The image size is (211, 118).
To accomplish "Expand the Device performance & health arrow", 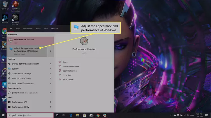I will (x=50, y=64).
